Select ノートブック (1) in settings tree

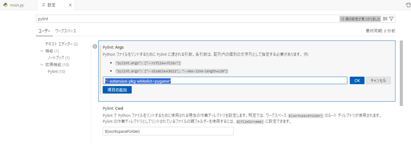59,58
